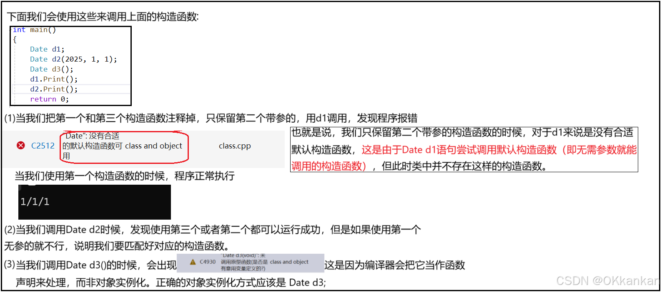Click text "(3)当我们调用Date d3()的时候，会出现"
662x292 pixels.
[90, 265]
